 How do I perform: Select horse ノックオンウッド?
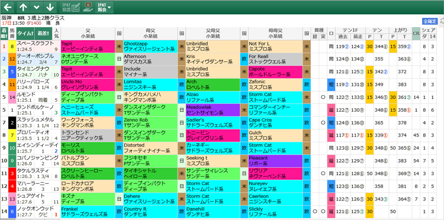35,209
